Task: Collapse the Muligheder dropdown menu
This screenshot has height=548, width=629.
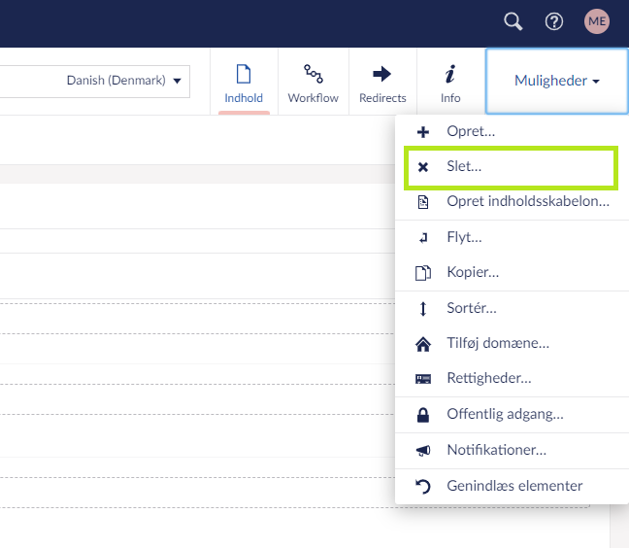Action: (556, 82)
